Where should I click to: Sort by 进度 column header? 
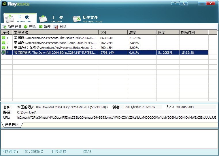click(x=142, y=32)
